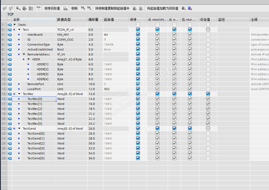Viewport: 269px width, 190px height.
Task: Click the data type icon in row 1
Action: [10, 25]
